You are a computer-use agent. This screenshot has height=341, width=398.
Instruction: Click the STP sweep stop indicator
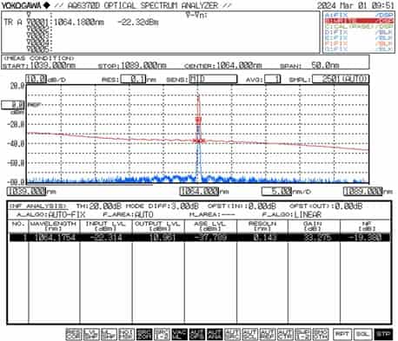(383, 334)
